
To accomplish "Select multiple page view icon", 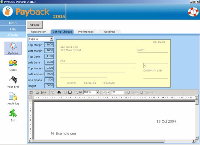I will coord(70,92).
